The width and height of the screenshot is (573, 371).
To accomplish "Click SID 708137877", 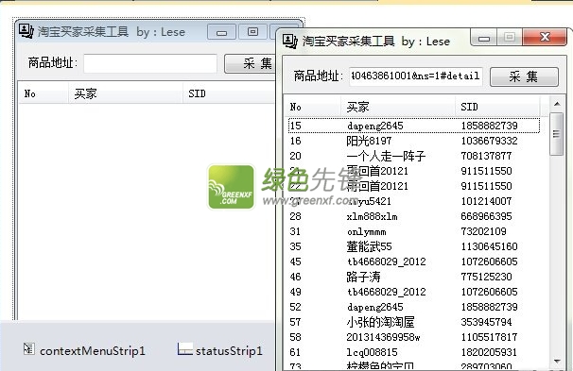I will pyautogui.click(x=486, y=156).
